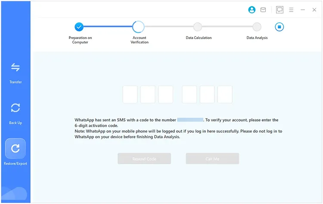Screen dimensions: 323x204
Task: Focus the second activation code digit box
Action: pyautogui.click(x=148, y=94)
